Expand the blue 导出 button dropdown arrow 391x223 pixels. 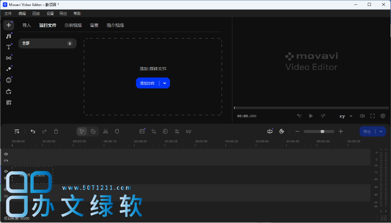pyautogui.click(x=381, y=132)
